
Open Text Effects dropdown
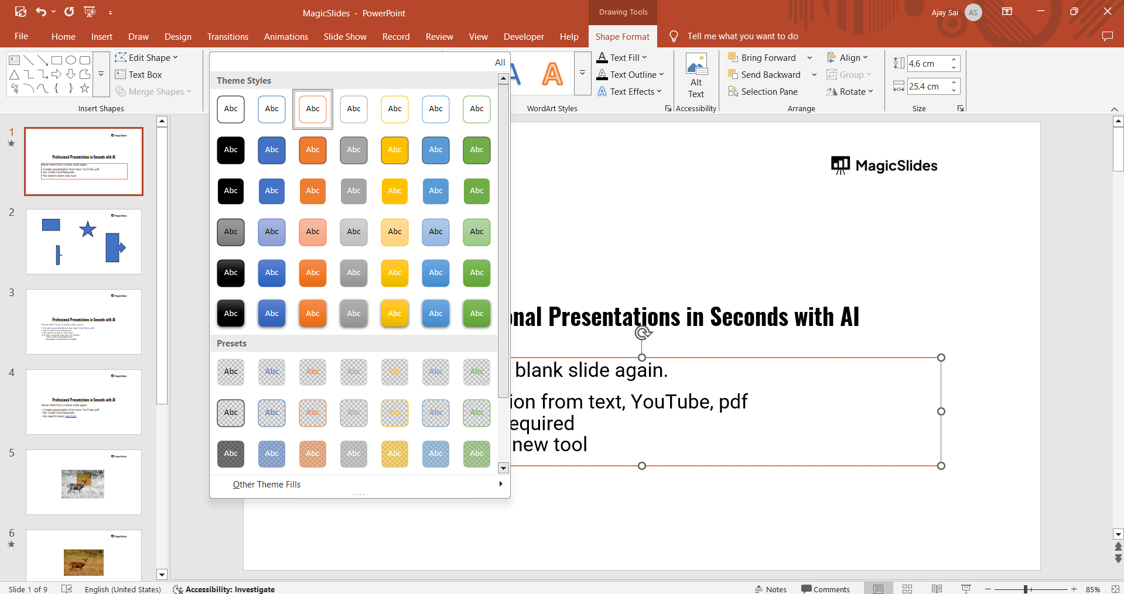coord(629,91)
